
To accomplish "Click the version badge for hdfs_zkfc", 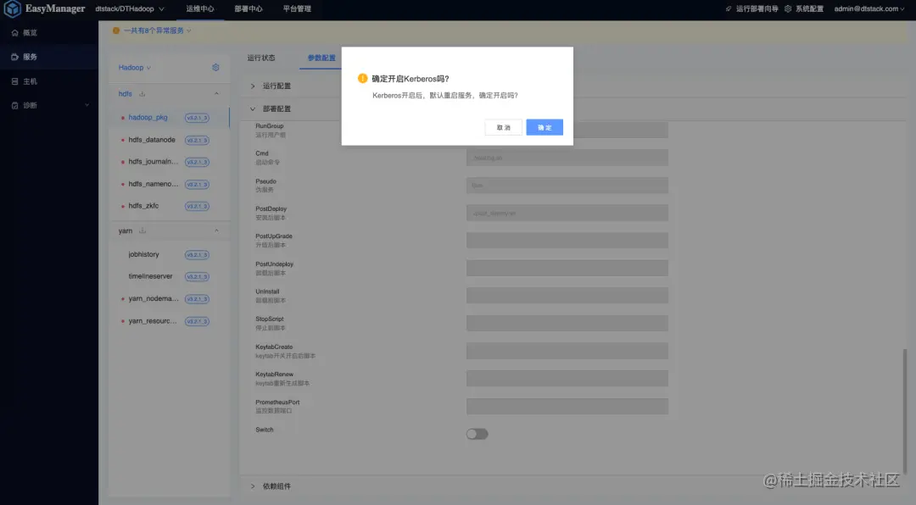I will [x=197, y=206].
